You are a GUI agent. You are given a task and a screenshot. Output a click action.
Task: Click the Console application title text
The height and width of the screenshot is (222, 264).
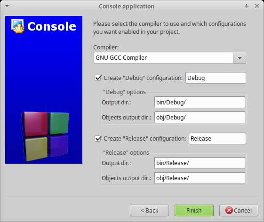point(127,7)
